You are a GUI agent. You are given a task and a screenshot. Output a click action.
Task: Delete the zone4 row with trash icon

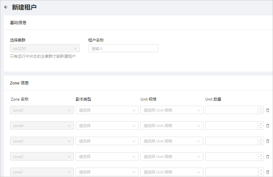(268, 126)
